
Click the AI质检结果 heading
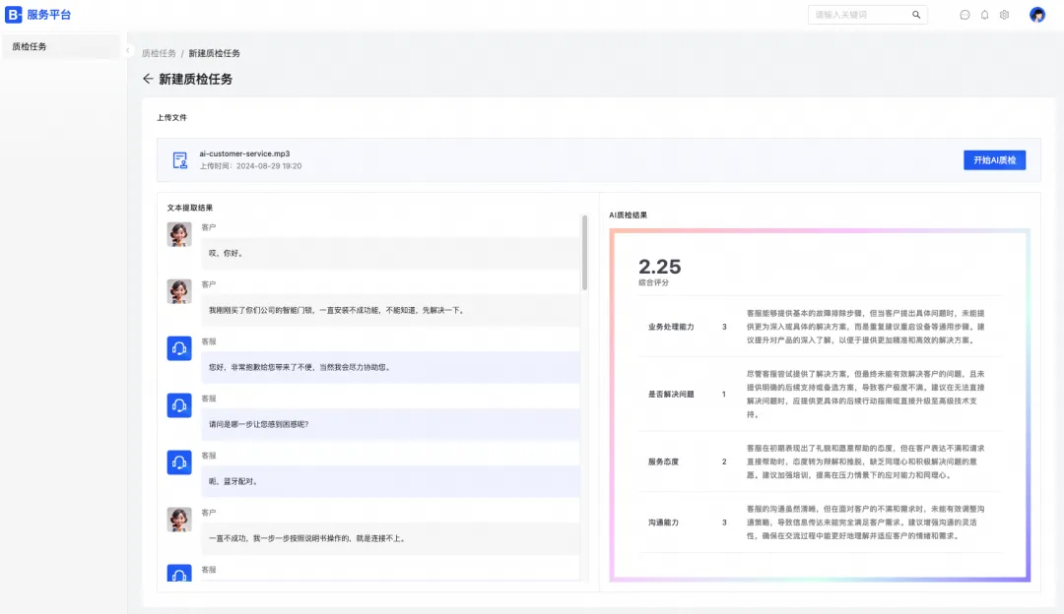click(x=628, y=215)
